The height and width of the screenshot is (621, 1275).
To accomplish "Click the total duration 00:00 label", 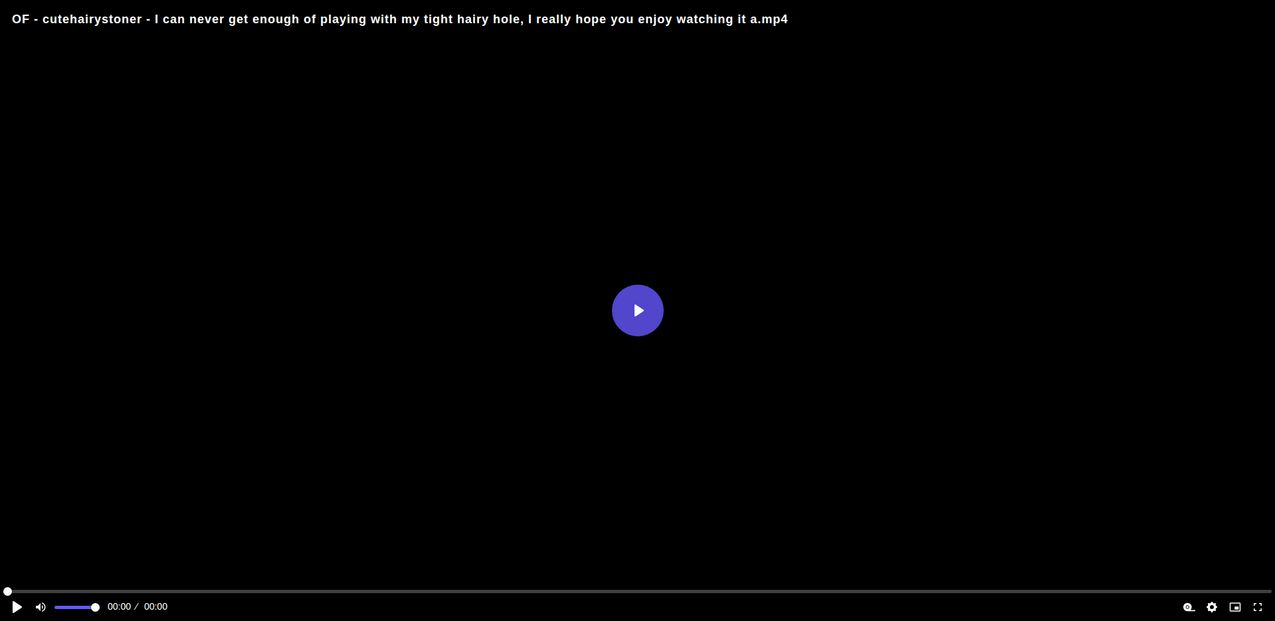I will pos(155,606).
